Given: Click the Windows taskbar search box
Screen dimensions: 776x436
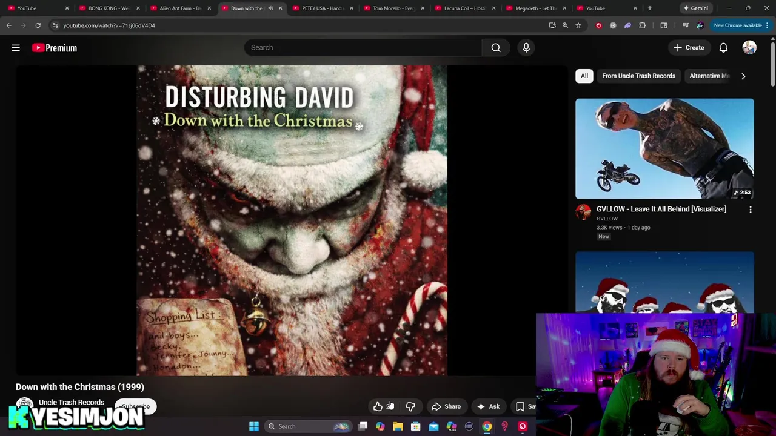Looking at the screenshot, I should (x=308, y=426).
